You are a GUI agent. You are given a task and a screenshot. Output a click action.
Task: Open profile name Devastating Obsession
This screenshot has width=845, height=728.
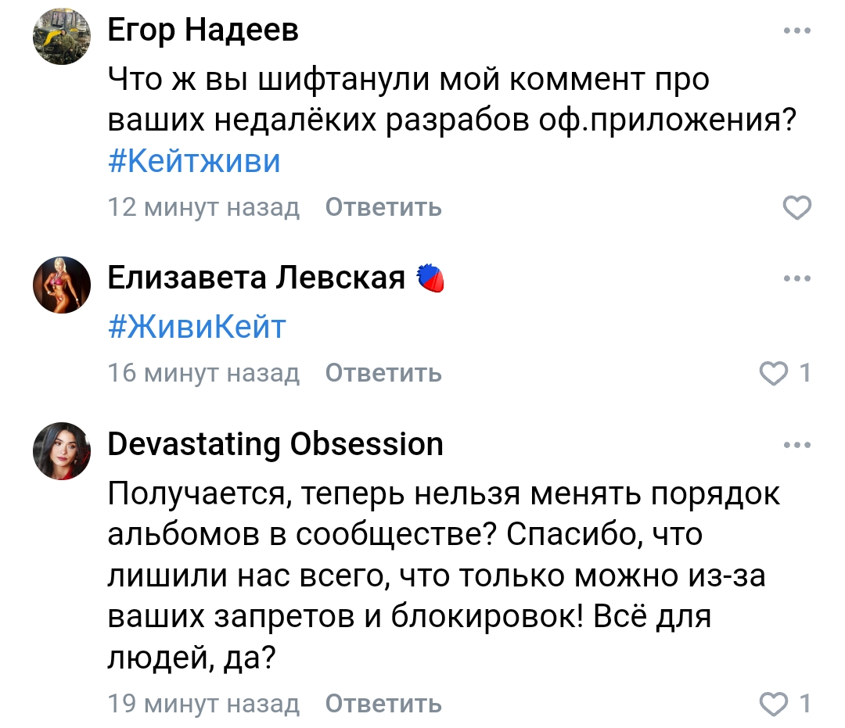click(x=275, y=445)
